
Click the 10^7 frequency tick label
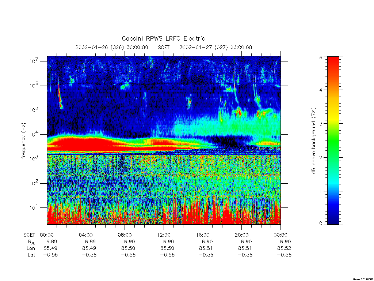click(34, 61)
